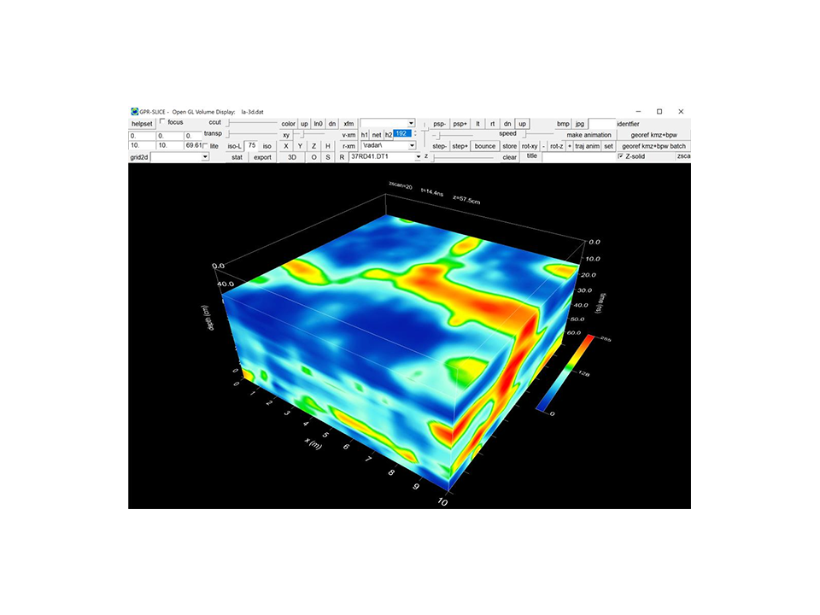Click the rot-xy button
This screenshot has height=615, width=820.
tap(530, 146)
